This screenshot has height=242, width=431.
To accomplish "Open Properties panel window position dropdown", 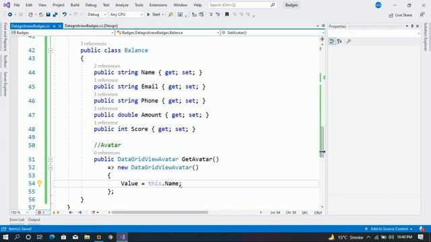I will click(407, 26).
